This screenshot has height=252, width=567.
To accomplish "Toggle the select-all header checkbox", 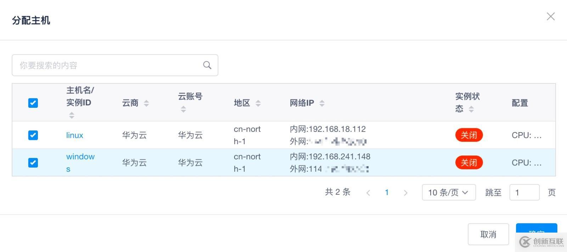I will point(33,103).
